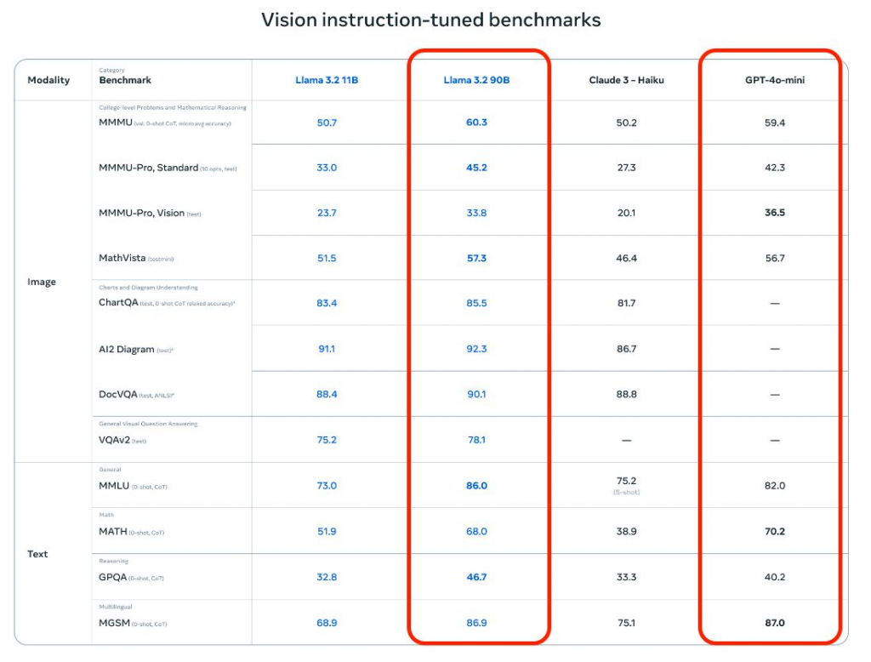Screen dimensions: 871x662
Task: Click the GPQA benchmark name
Action: tap(113, 577)
